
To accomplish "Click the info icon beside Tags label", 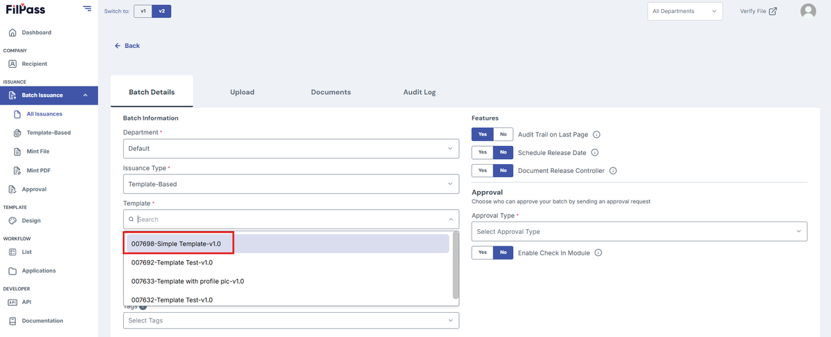I will coord(143,307).
